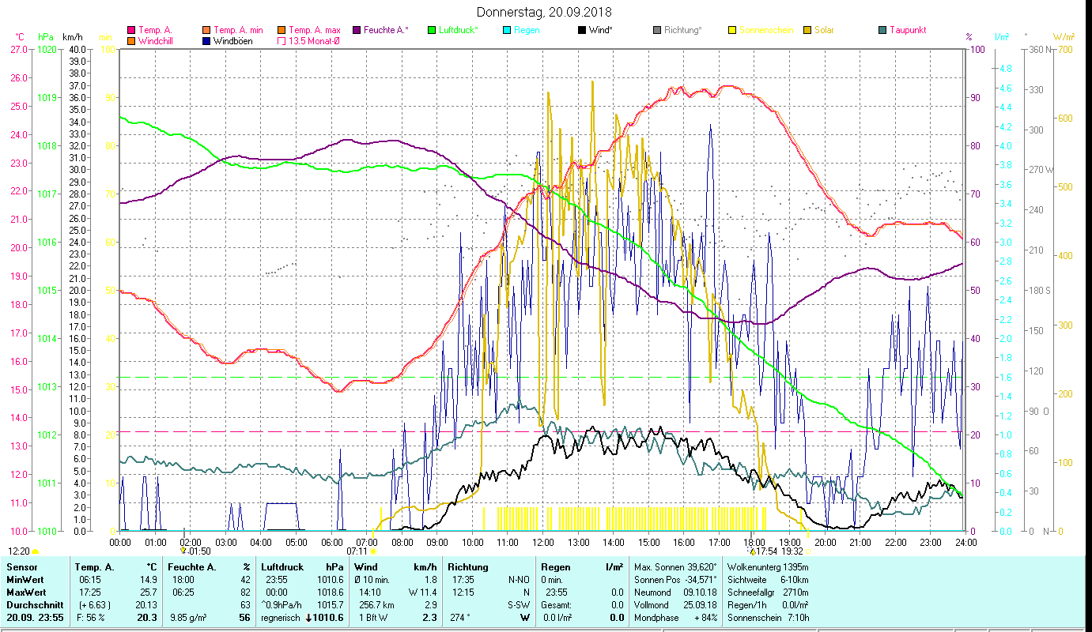The height and width of the screenshot is (632, 1092).
Task: Click the Luftdruck column header in table
Action: (x=282, y=567)
